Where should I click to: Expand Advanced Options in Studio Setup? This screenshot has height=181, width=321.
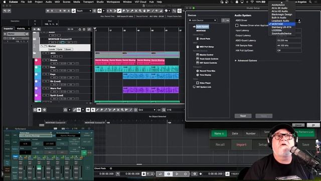[x=236, y=60]
